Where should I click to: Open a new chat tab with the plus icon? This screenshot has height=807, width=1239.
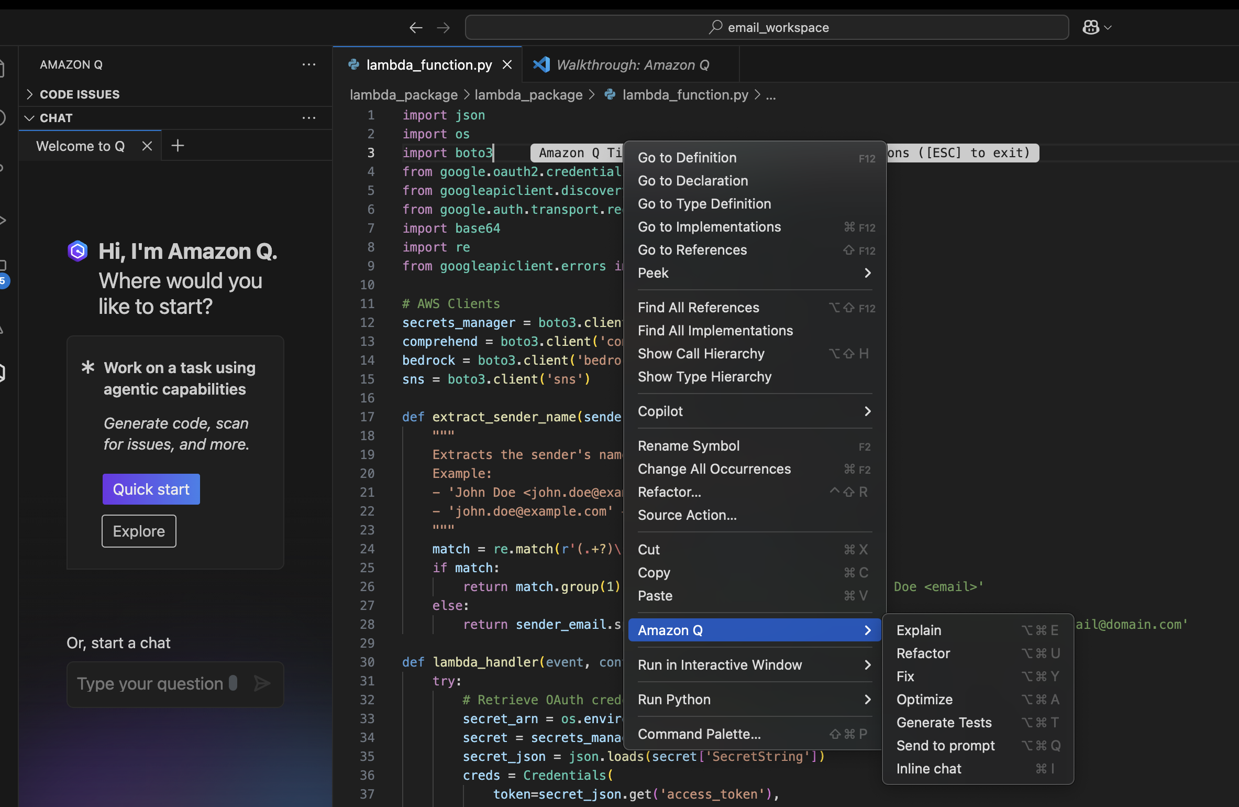[178, 146]
